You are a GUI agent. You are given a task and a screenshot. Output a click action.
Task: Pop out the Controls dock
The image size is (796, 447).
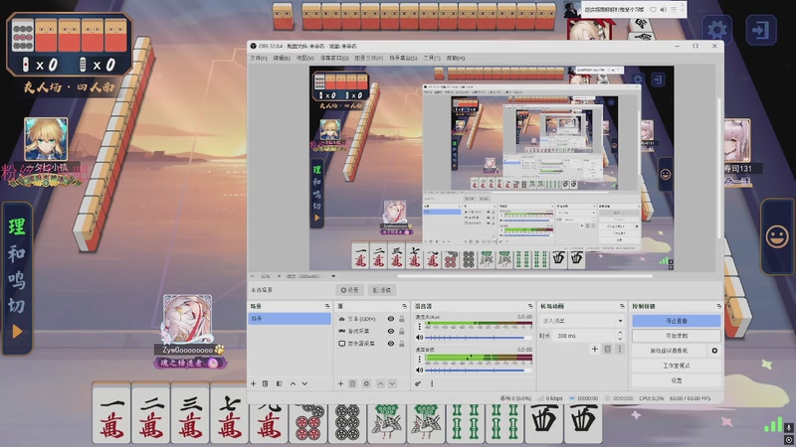(x=718, y=306)
